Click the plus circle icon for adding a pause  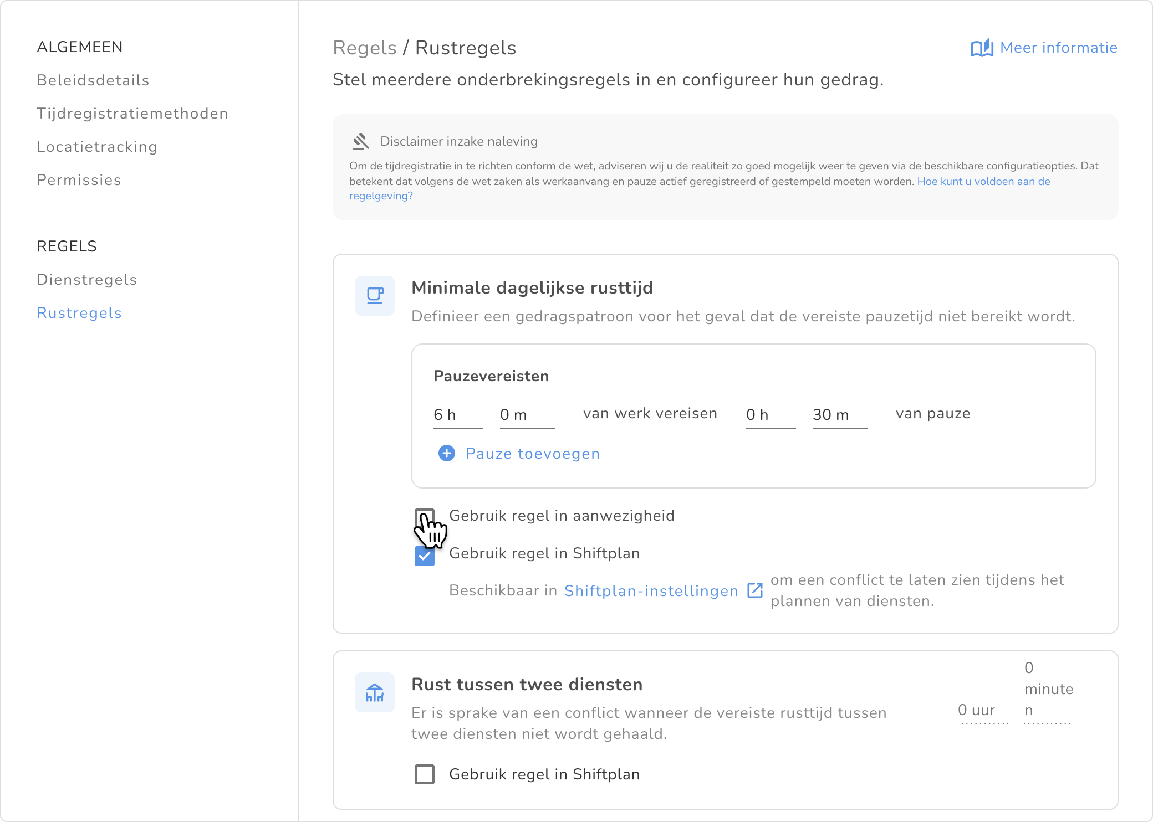pos(447,454)
